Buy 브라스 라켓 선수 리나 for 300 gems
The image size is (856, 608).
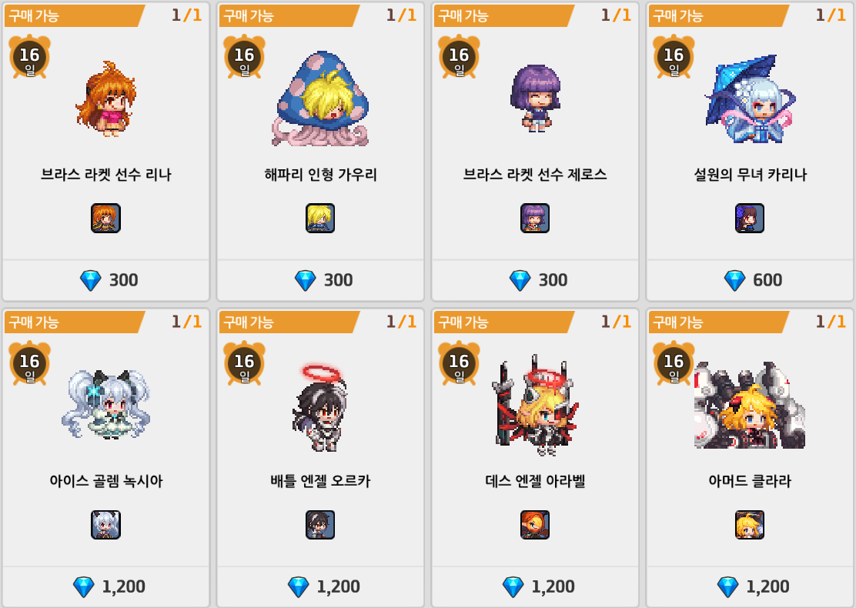pyautogui.click(x=106, y=280)
